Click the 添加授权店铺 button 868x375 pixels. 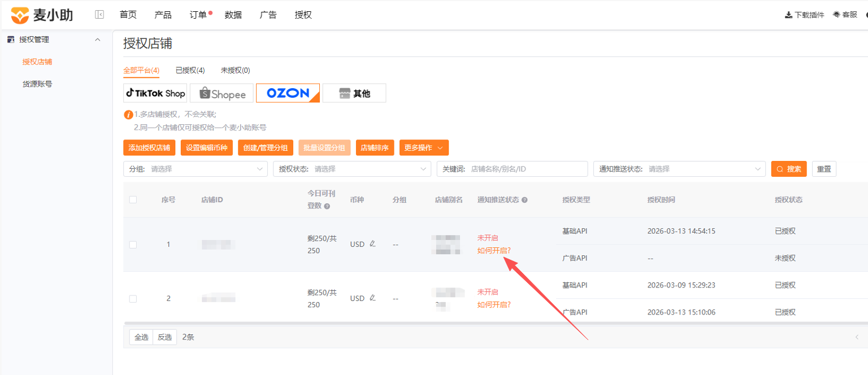(149, 147)
